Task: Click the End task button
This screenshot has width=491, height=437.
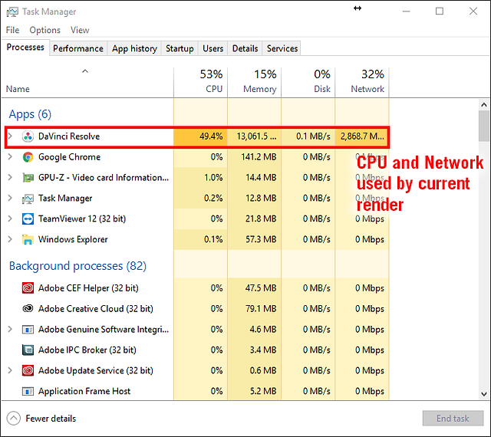Action: coord(453,419)
